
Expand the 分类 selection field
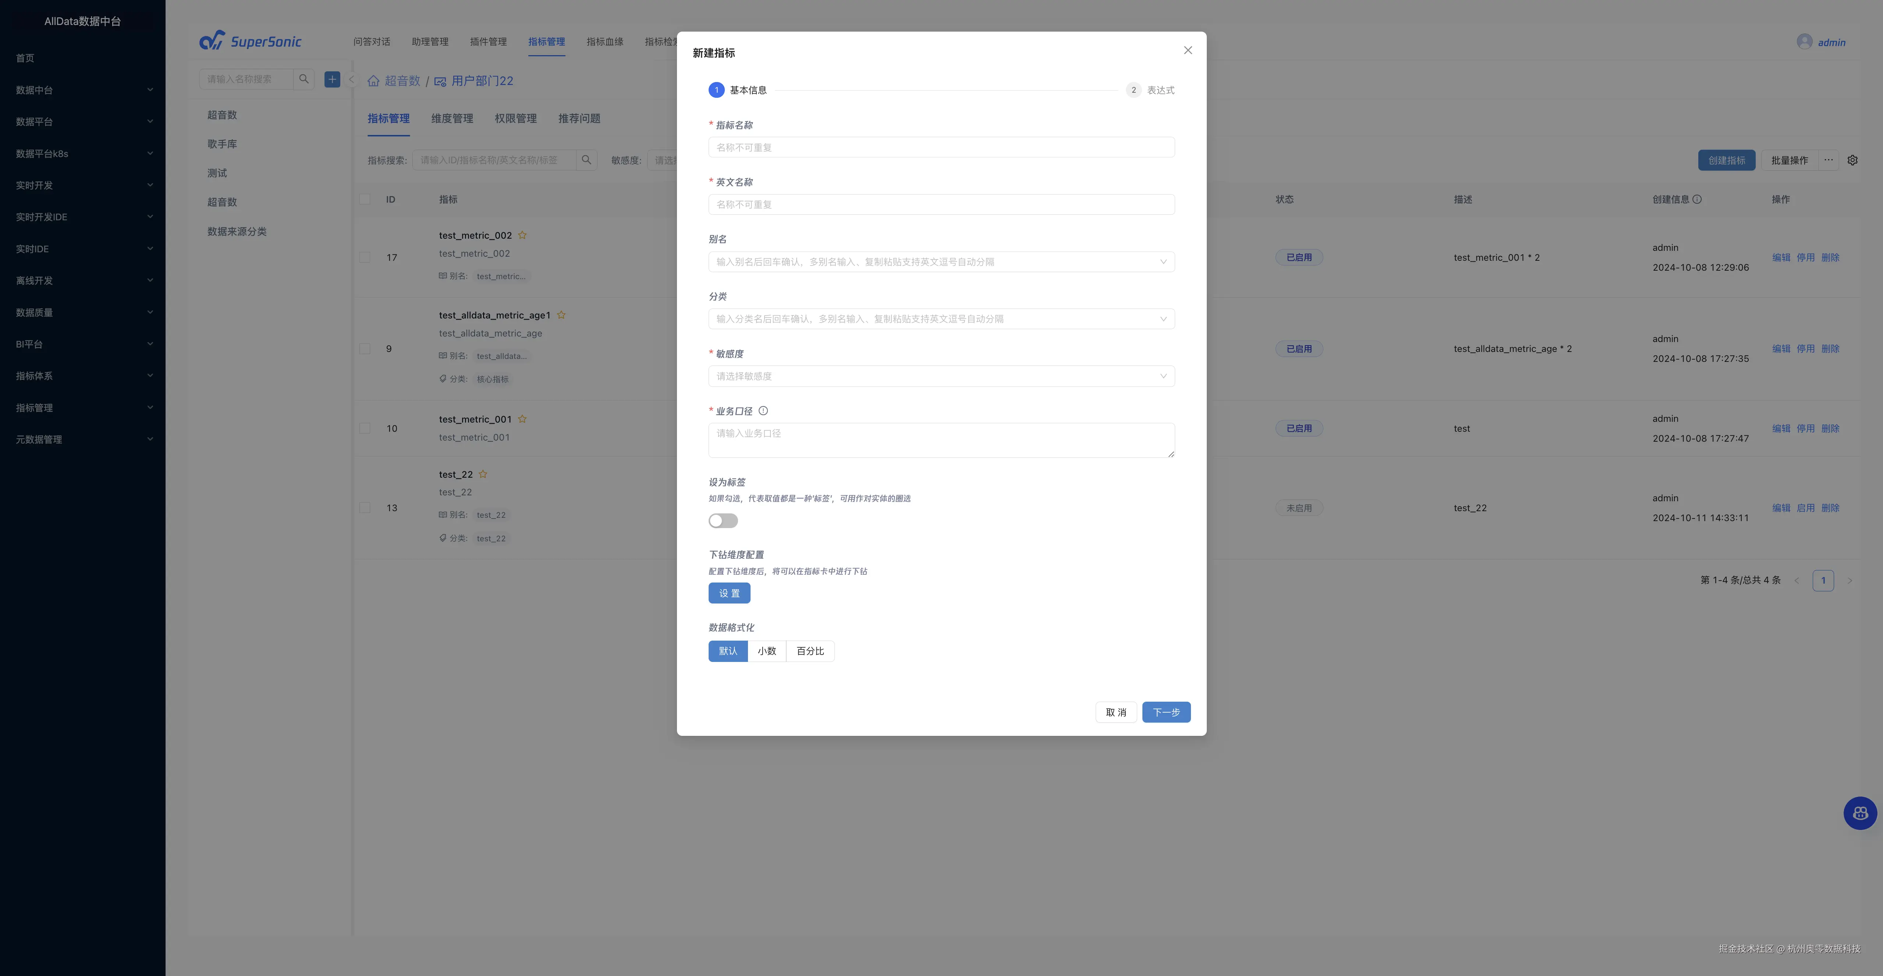[x=941, y=318]
